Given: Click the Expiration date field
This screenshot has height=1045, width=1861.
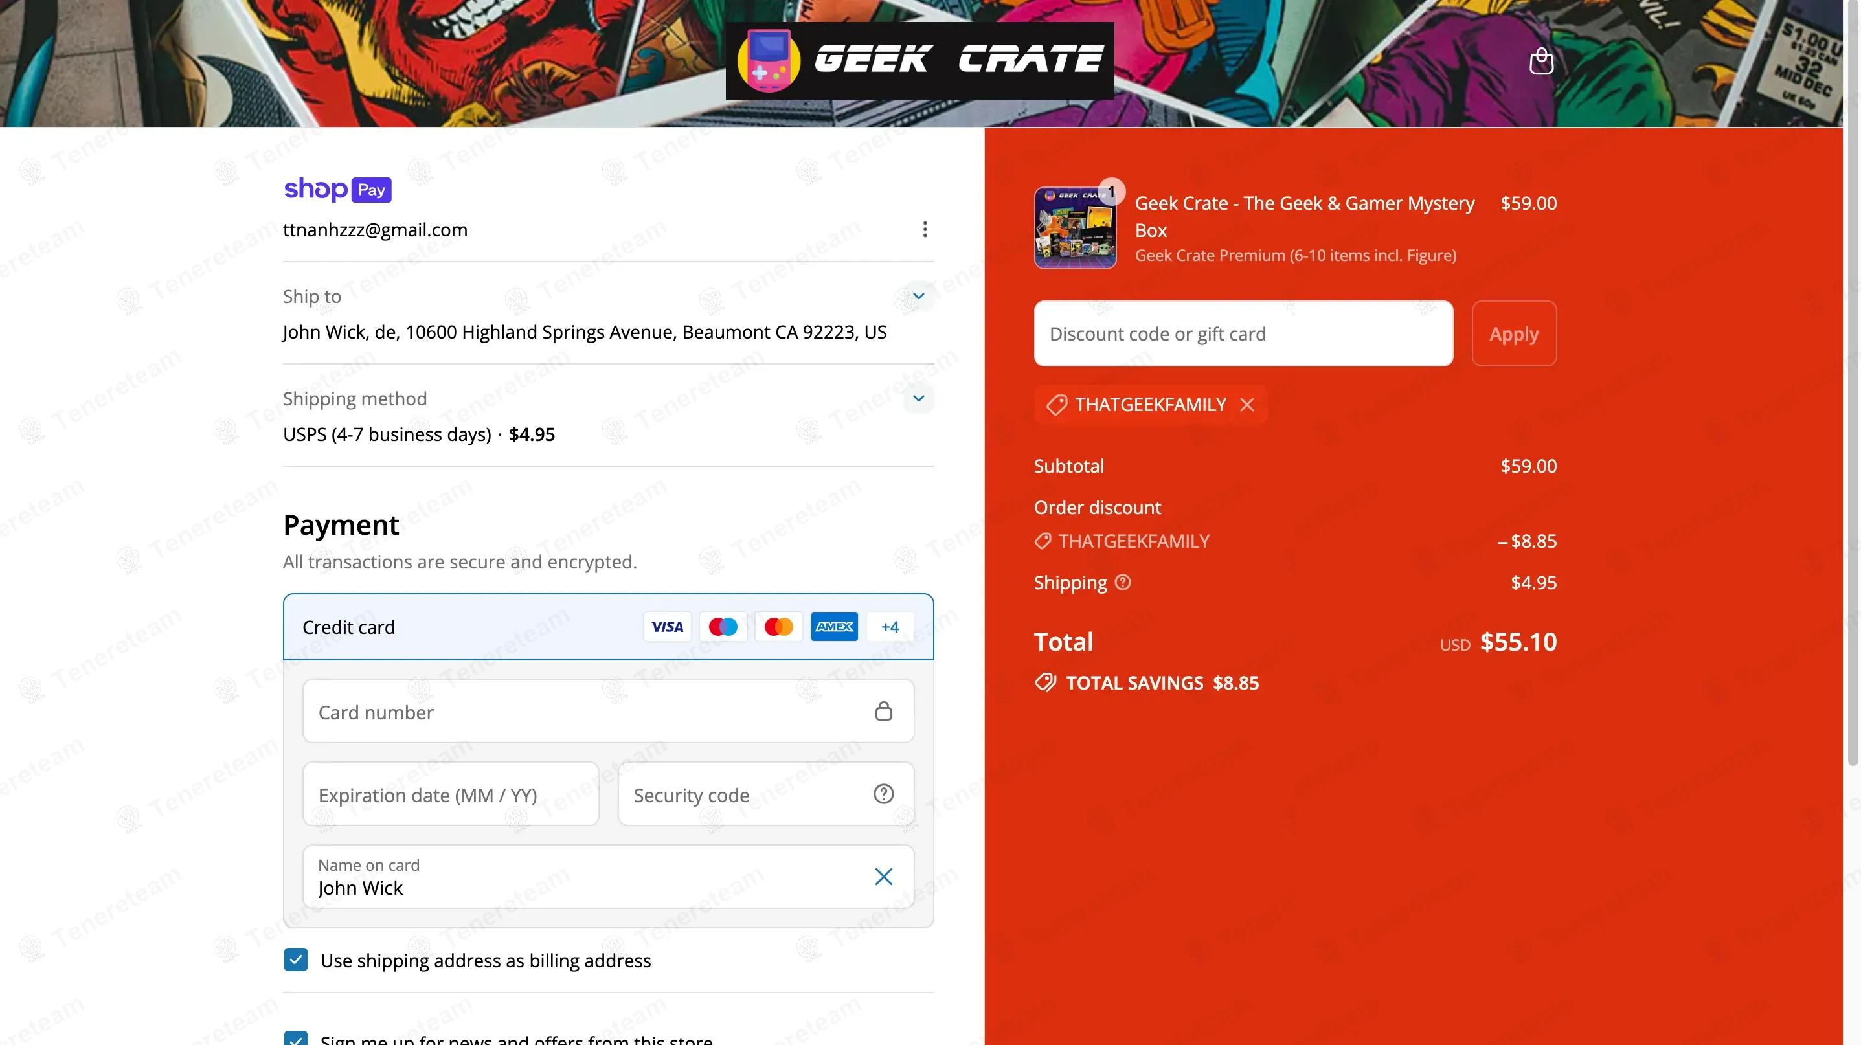Looking at the screenshot, I should click(x=450, y=794).
